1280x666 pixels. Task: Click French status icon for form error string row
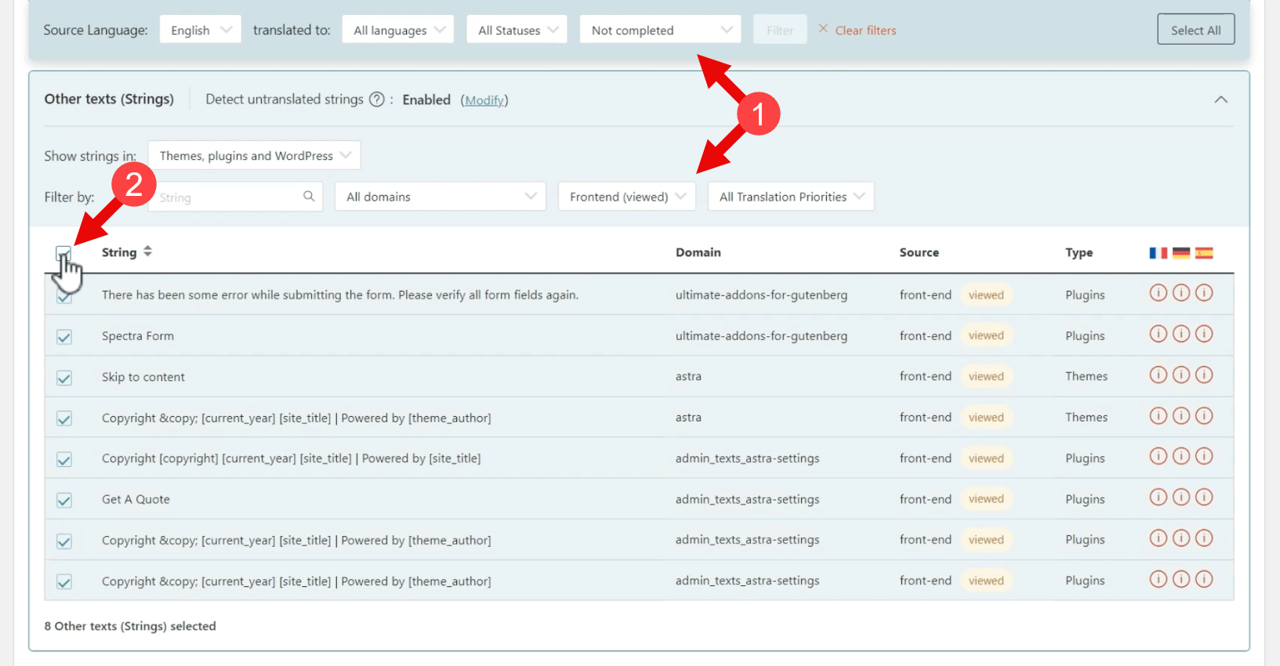point(1158,293)
